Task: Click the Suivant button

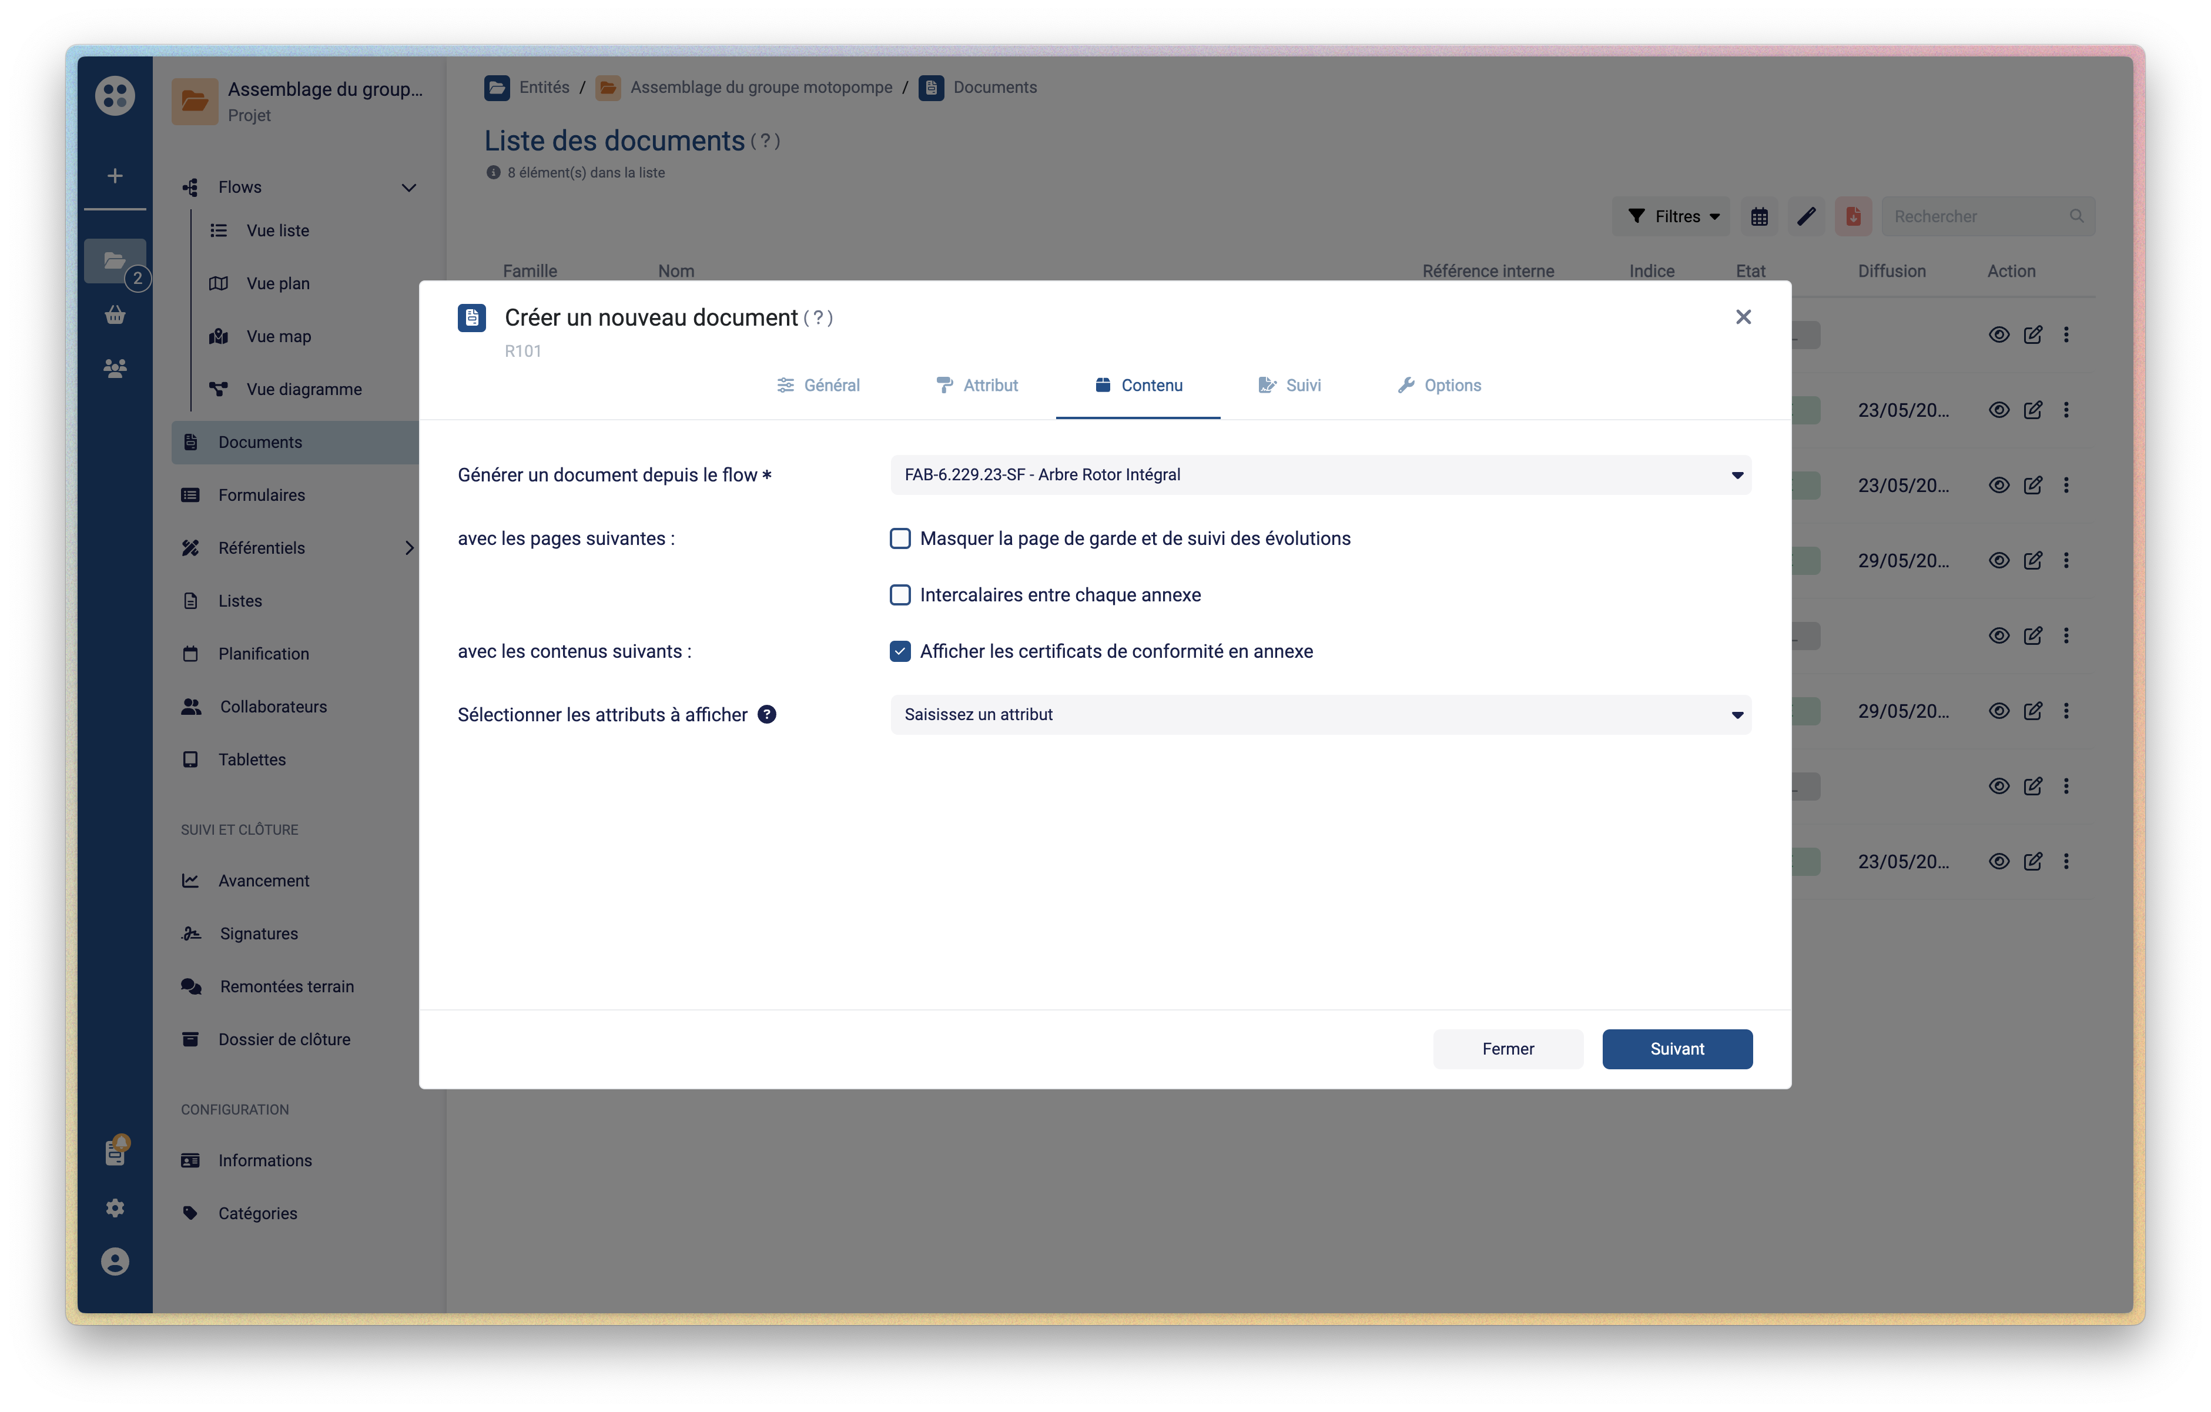Action: (1677, 1049)
